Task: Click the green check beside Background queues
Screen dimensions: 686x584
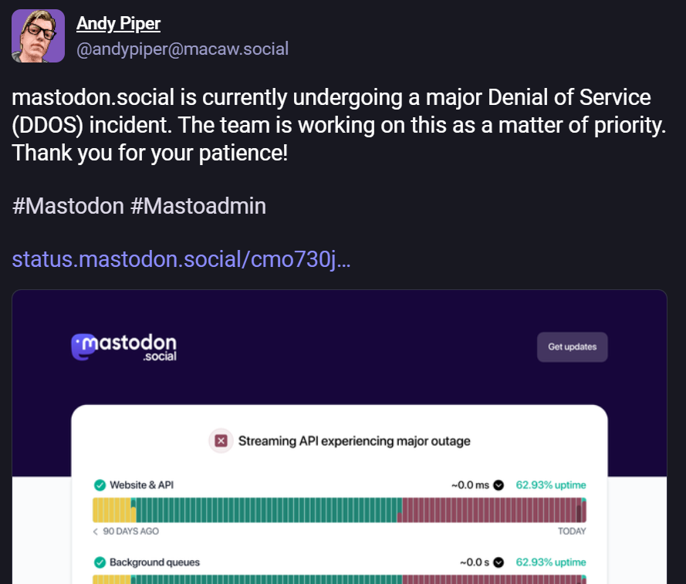Action: click(100, 562)
